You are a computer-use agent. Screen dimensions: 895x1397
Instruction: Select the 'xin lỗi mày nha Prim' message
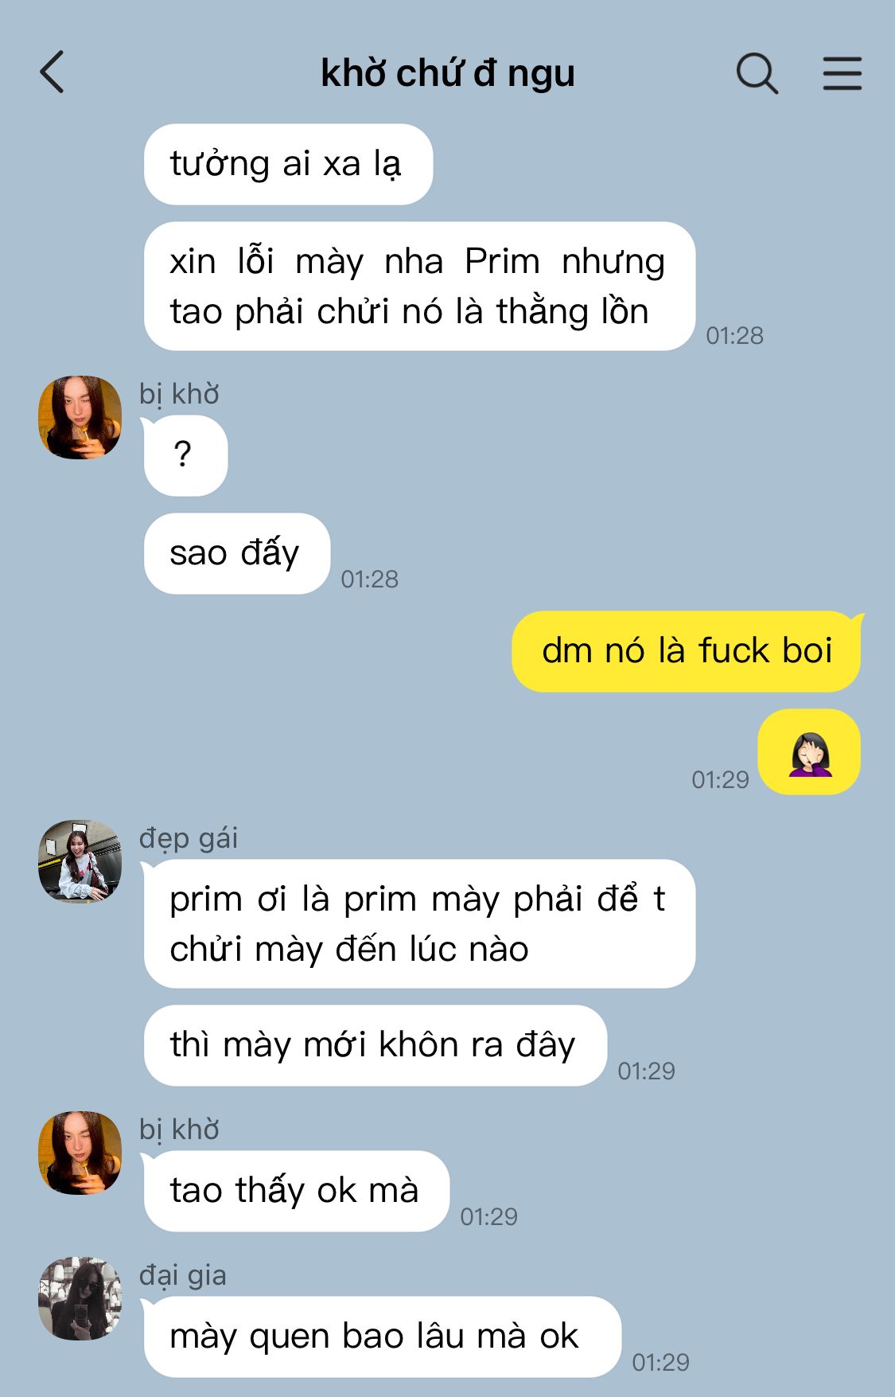[419, 287]
